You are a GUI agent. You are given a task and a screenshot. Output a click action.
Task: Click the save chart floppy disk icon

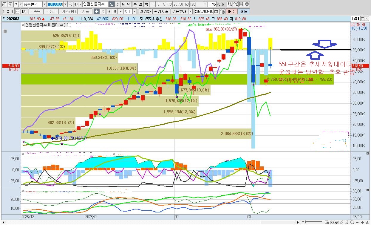click(x=242, y=4)
